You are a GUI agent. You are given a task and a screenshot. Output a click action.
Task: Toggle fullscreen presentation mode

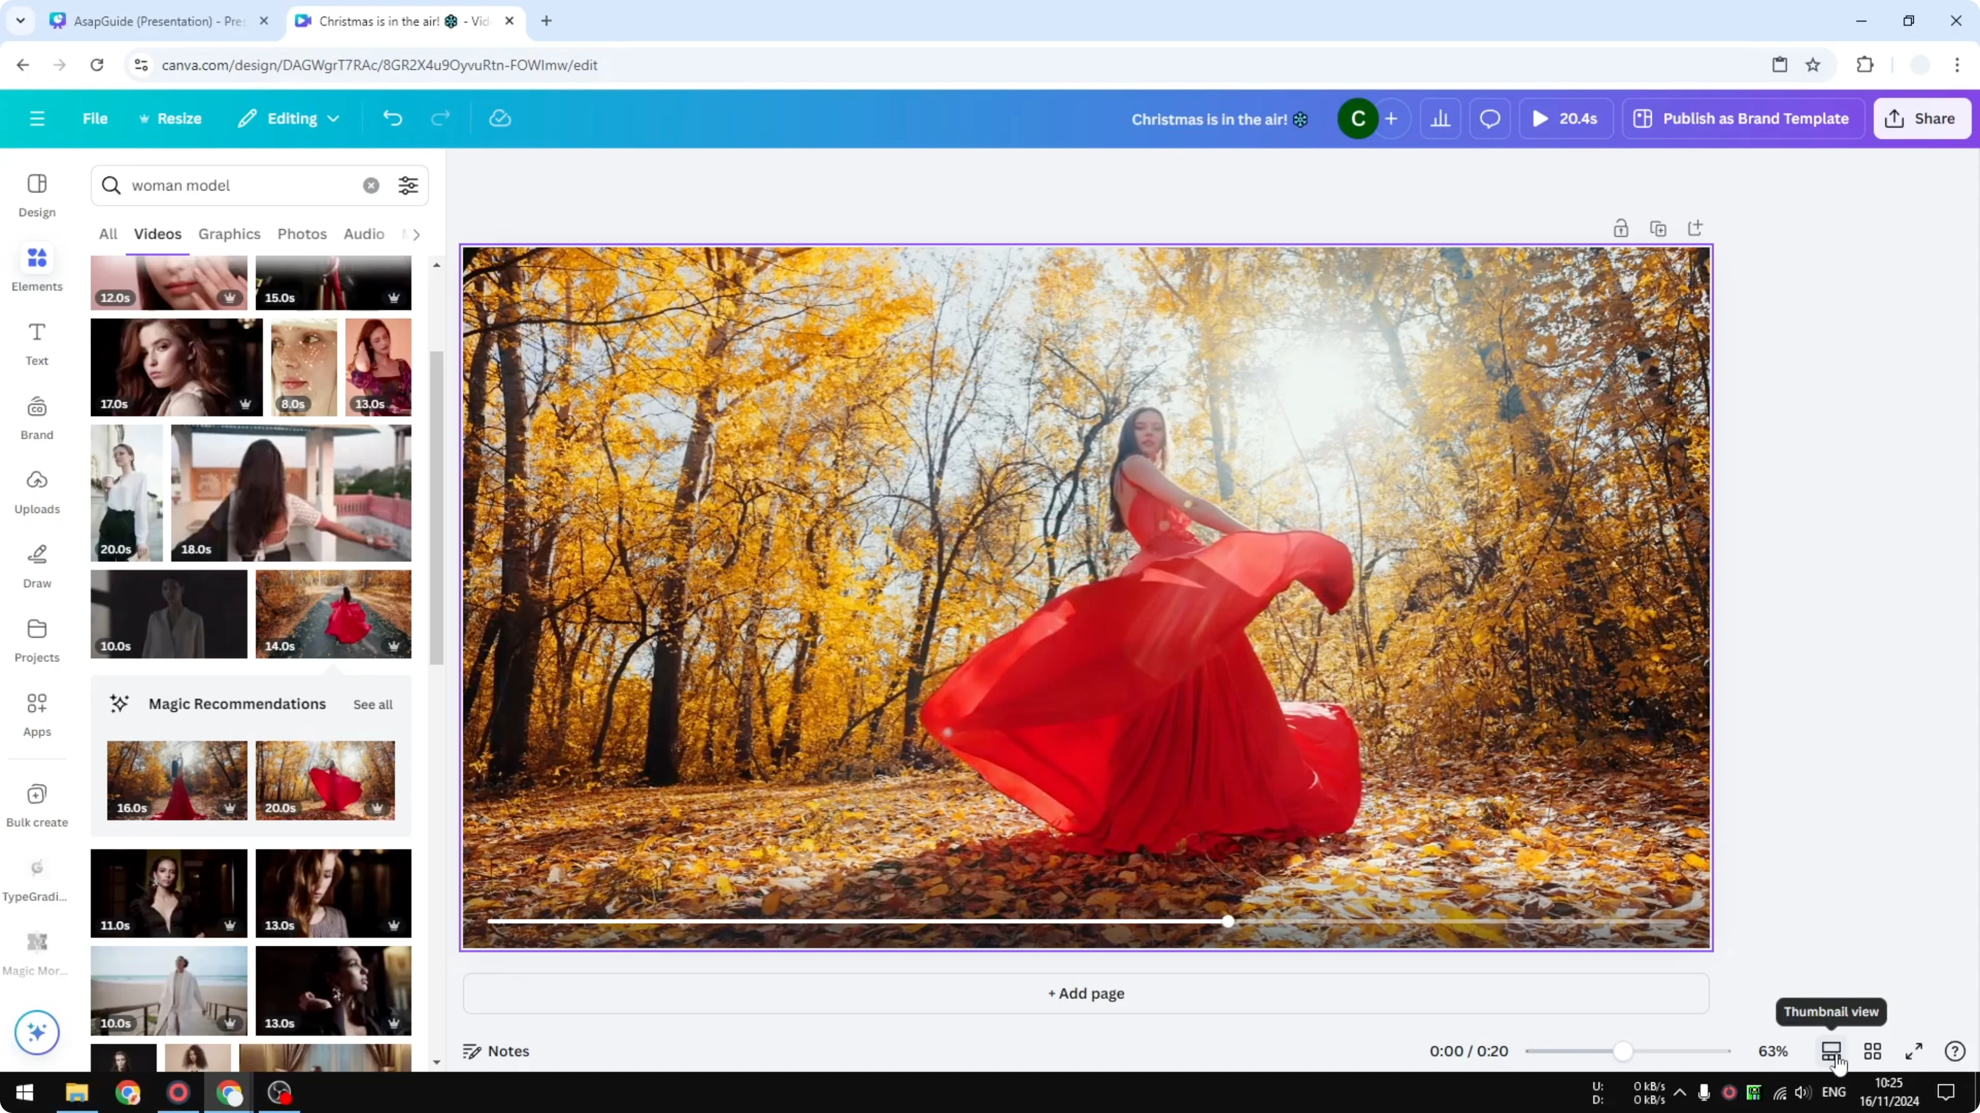(1914, 1051)
